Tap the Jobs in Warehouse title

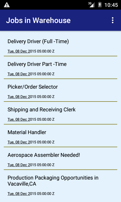pyautogui.click(x=38, y=20)
